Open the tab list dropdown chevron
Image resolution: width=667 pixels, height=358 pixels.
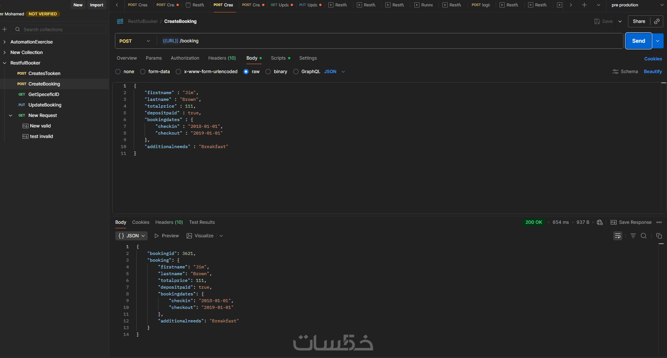(599, 5)
